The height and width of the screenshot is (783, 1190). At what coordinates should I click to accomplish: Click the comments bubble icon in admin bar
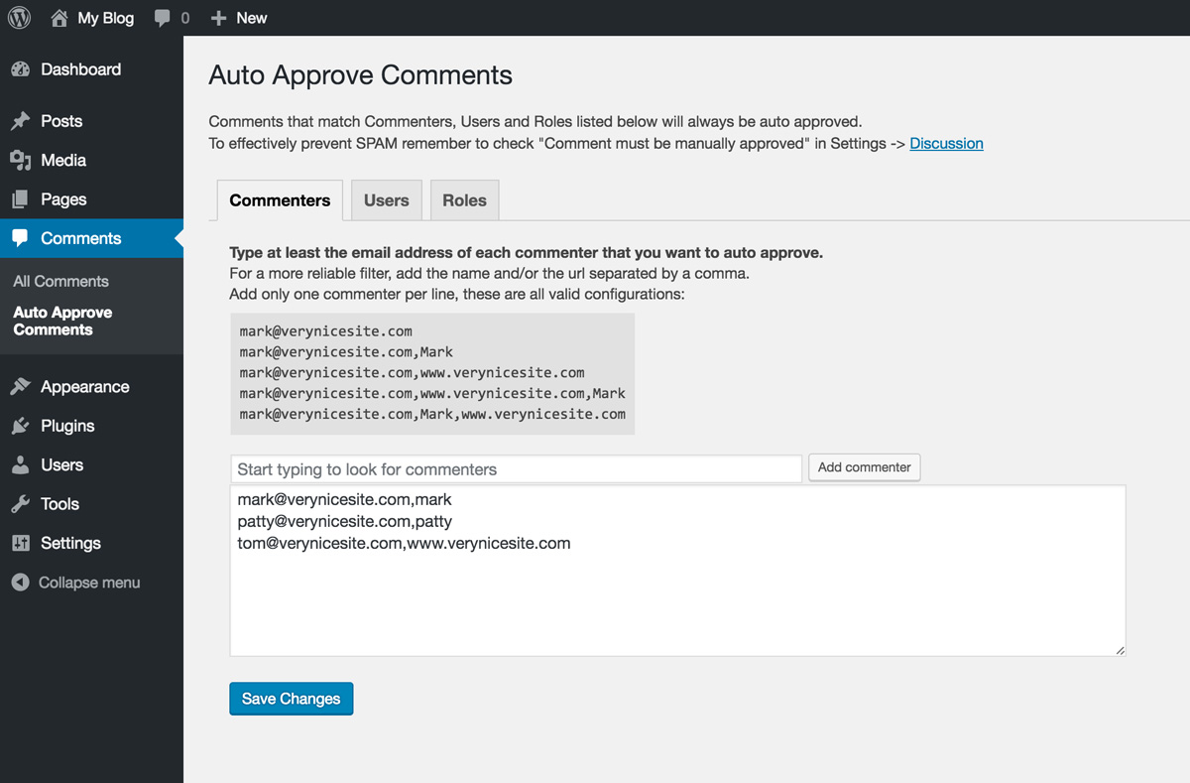click(163, 18)
